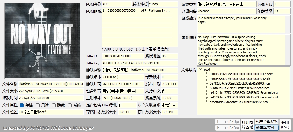Enable the 只读 read-only checkbox

click(38, 105)
